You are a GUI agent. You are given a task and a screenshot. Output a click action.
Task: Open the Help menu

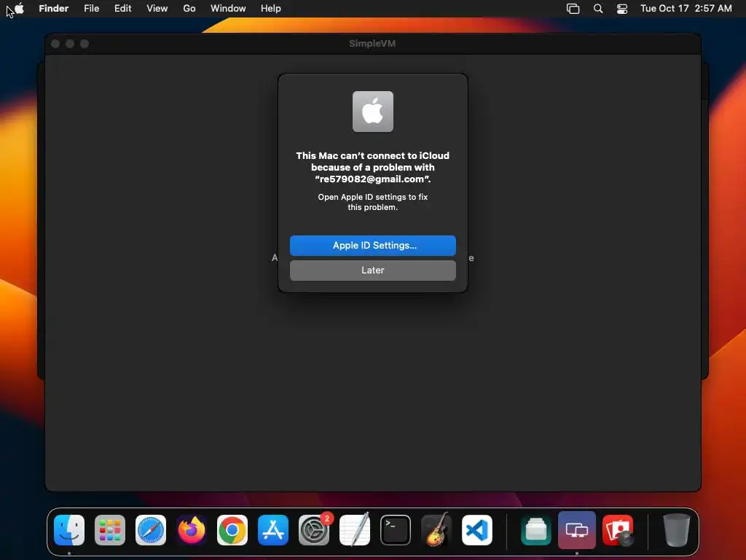[x=271, y=8]
